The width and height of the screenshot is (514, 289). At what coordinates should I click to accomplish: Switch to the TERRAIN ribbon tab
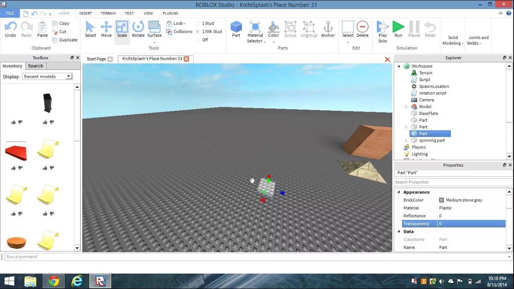(x=108, y=13)
